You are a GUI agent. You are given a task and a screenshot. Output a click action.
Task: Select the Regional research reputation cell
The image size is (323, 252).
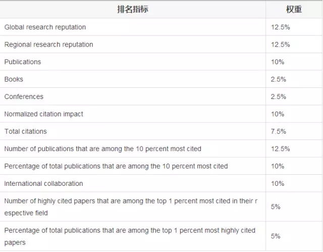coord(49,44)
